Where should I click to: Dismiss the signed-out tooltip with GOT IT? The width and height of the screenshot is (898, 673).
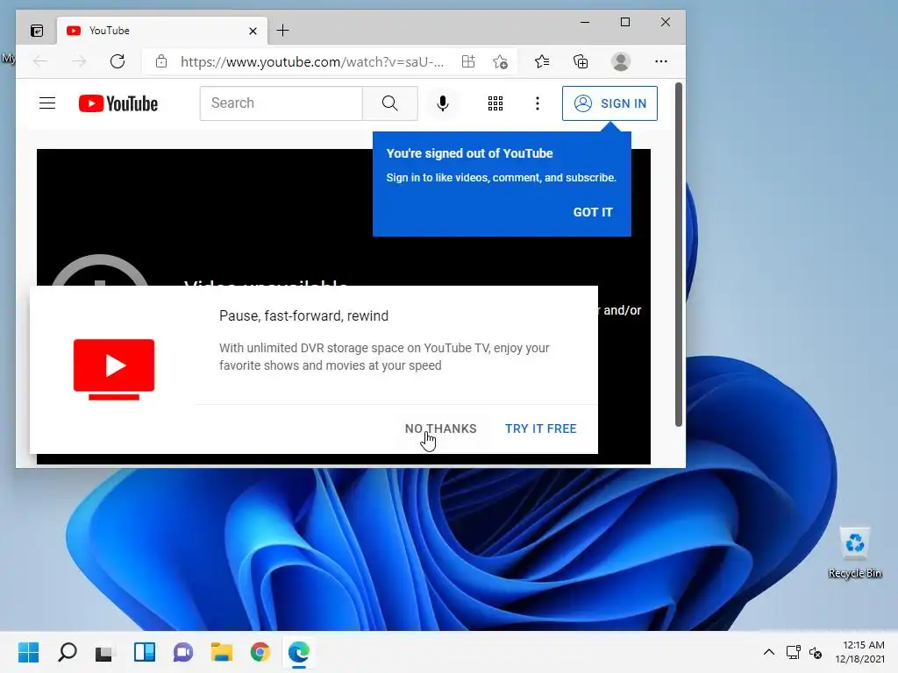tap(593, 212)
